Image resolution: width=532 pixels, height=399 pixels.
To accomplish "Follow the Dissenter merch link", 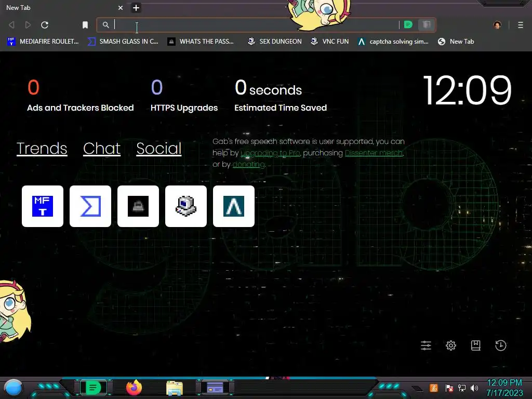I will [374, 153].
